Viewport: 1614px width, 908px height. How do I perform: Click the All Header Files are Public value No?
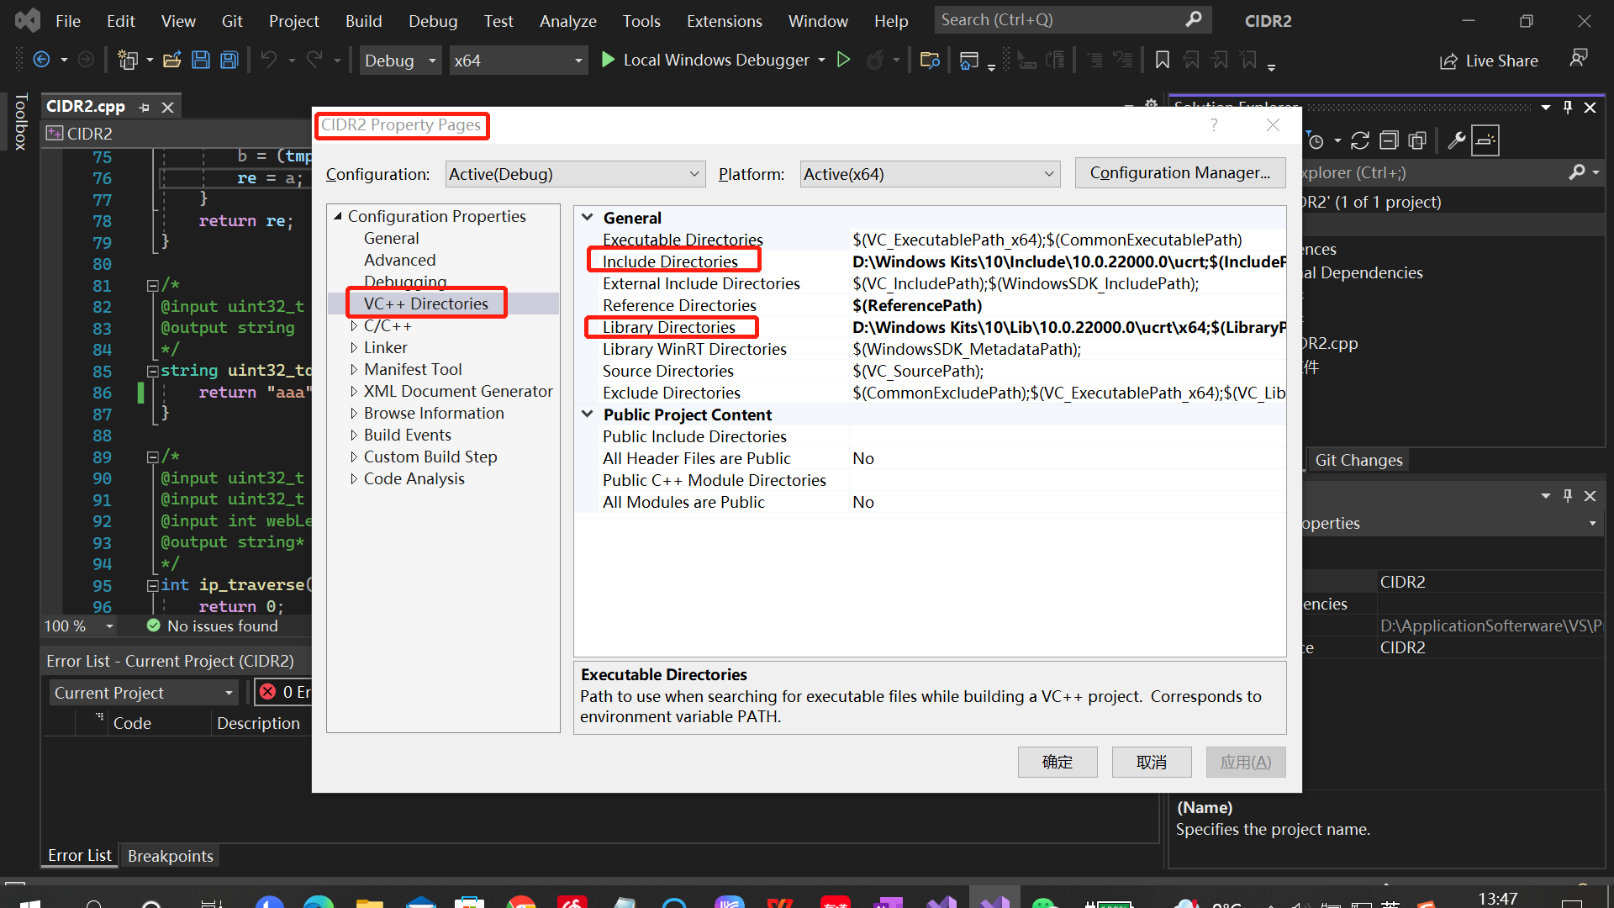pos(863,458)
